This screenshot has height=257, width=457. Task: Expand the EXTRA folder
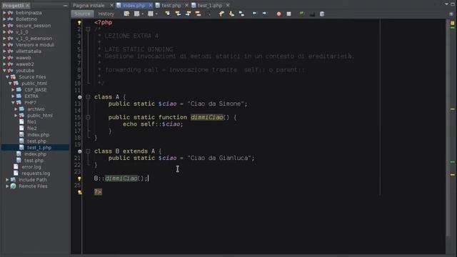click(13, 96)
